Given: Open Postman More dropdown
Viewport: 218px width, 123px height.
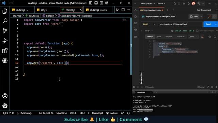Looking at the screenshot, I should pos(161,3).
